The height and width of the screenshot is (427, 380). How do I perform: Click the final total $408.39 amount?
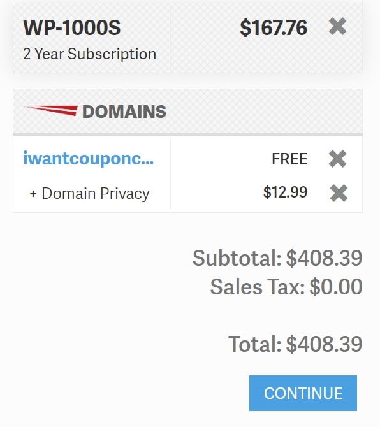coord(324,344)
